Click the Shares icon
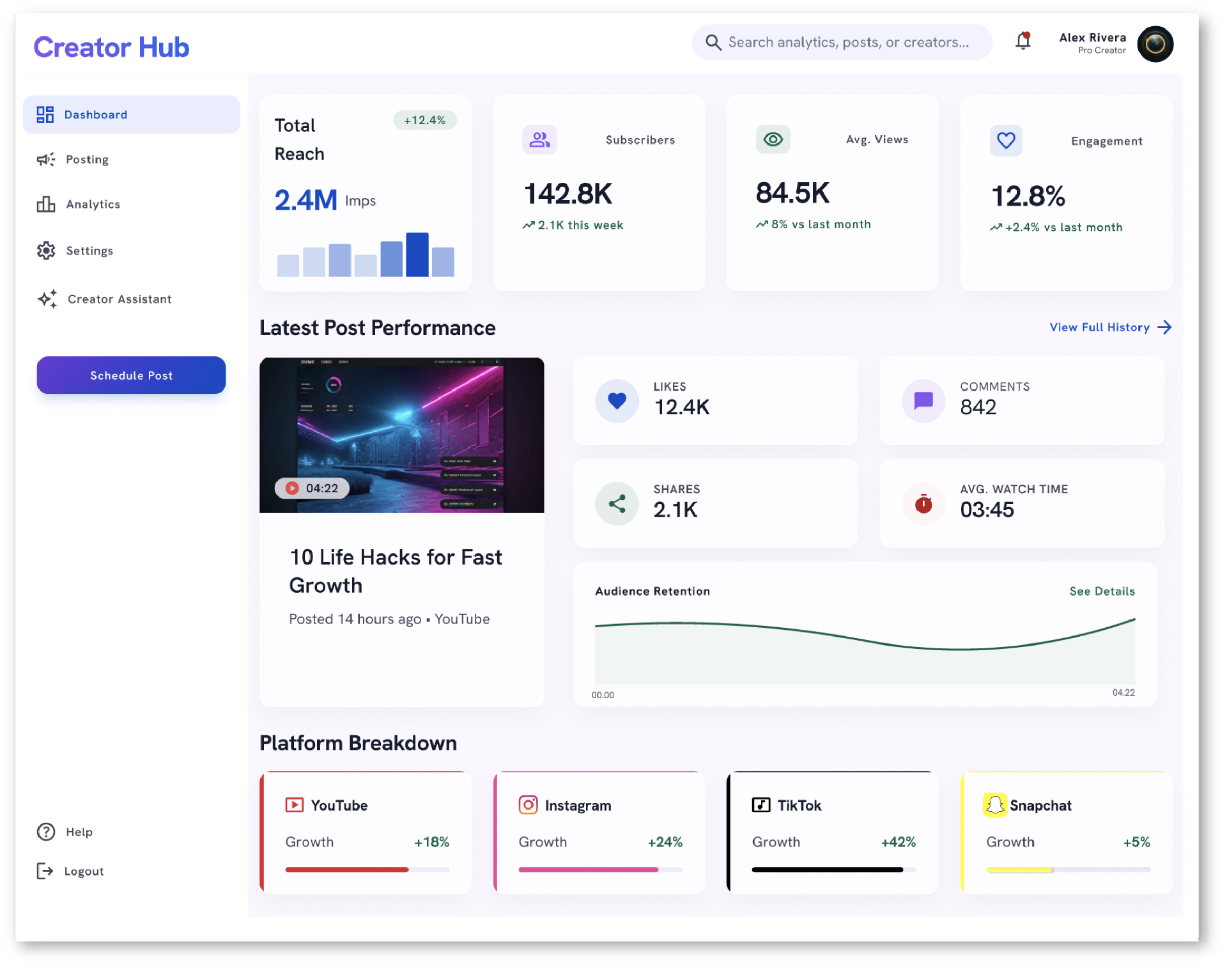Image resolution: width=1227 pixels, height=968 pixels. tap(617, 504)
